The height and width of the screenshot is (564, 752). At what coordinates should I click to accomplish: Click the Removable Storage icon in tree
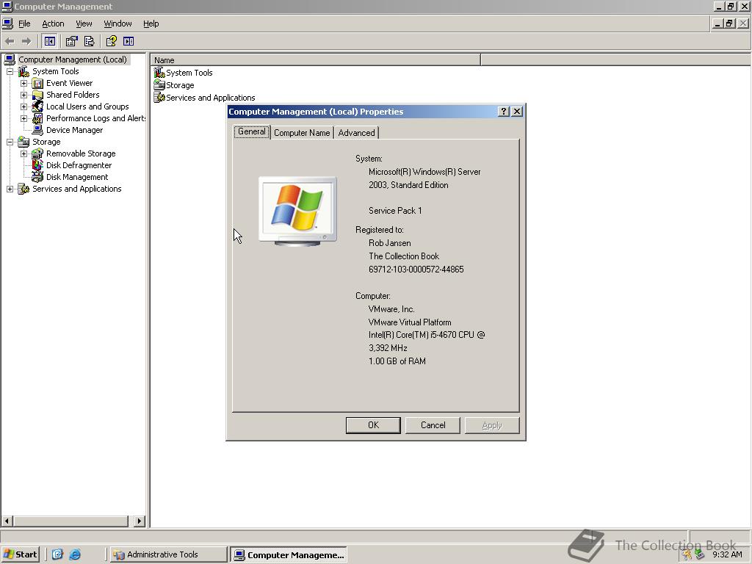click(37, 153)
